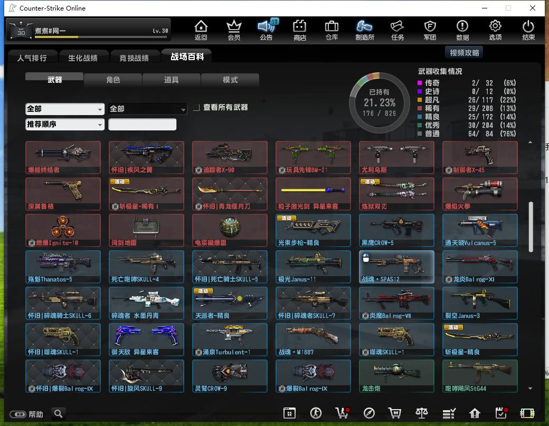Click the weapon list vertical scrollbar thumb
This screenshot has height=426, width=549.
(x=531, y=227)
